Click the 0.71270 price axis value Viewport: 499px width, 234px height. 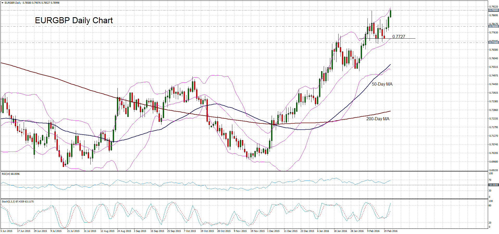(x=494, y=136)
